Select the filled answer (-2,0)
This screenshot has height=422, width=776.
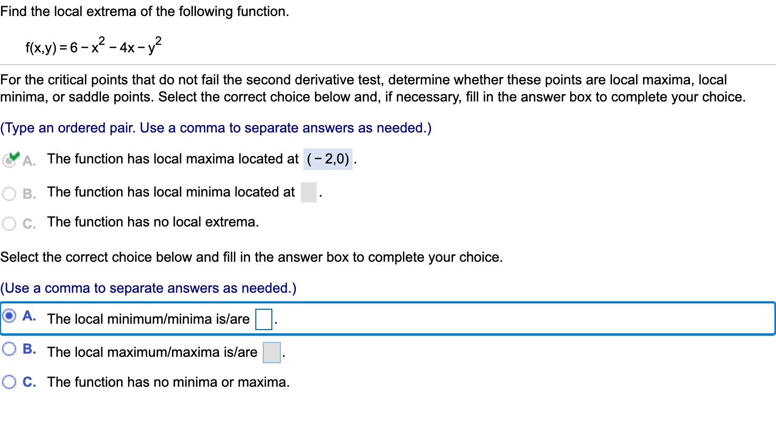click(327, 159)
